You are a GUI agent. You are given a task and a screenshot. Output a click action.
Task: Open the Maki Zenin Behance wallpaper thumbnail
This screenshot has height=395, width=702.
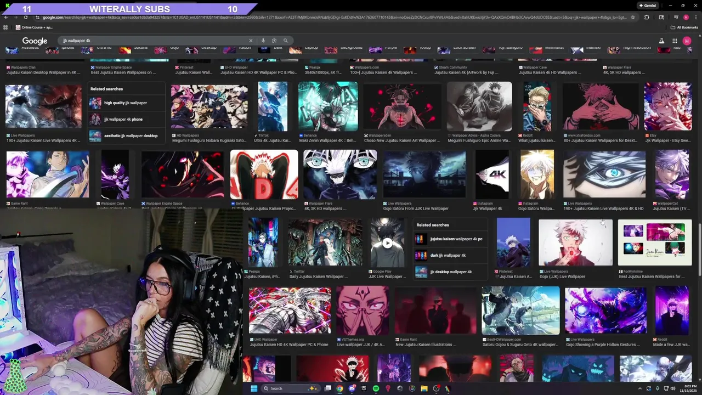click(328, 106)
